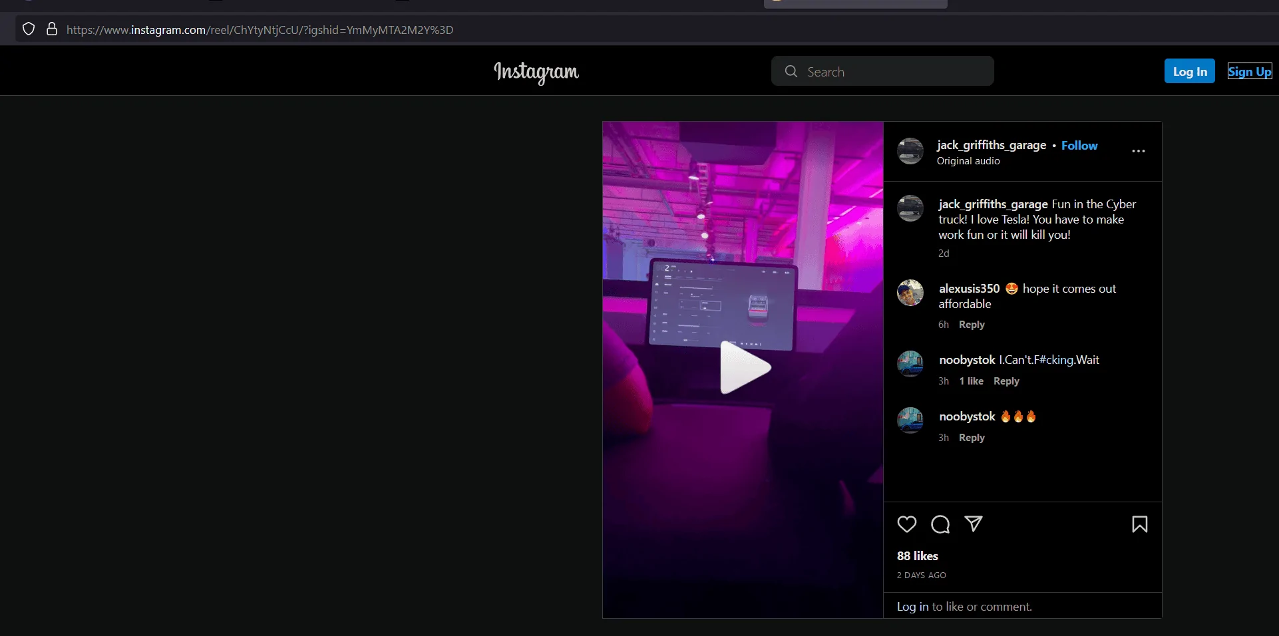Open alexusis350 username link
This screenshot has height=636, width=1279.
coord(969,289)
